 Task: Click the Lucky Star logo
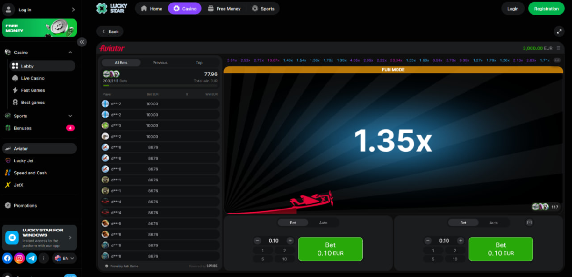tap(112, 9)
